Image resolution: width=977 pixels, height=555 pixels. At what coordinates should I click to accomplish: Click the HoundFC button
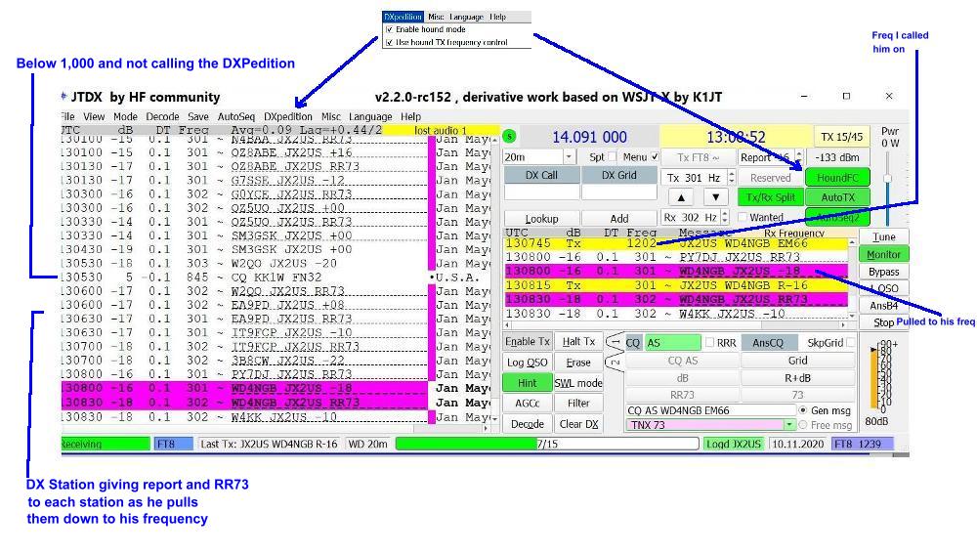(837, 178)
